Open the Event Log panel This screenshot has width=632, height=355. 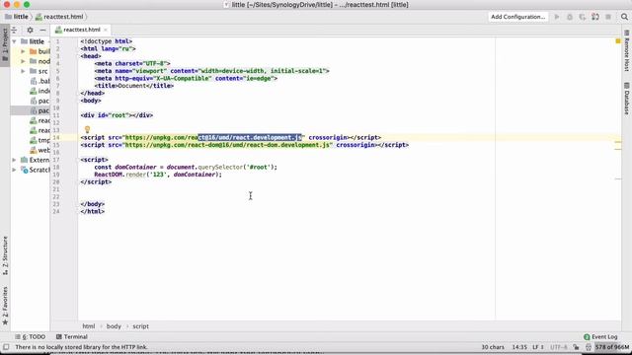point(600,337)
